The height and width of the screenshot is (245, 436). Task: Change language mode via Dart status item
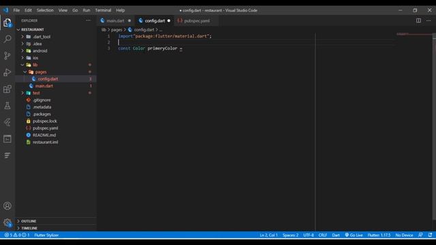pos(336,235)
